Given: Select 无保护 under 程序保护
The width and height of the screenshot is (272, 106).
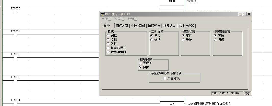Looking at the screenshot, I should pyautogui.click(x=140, y=63).
